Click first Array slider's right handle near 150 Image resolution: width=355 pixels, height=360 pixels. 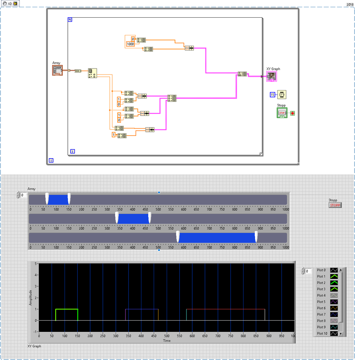click(x=69, y=199)
